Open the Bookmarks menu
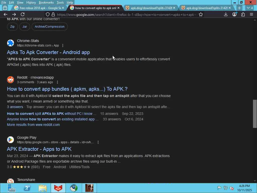 pos(46,3)
